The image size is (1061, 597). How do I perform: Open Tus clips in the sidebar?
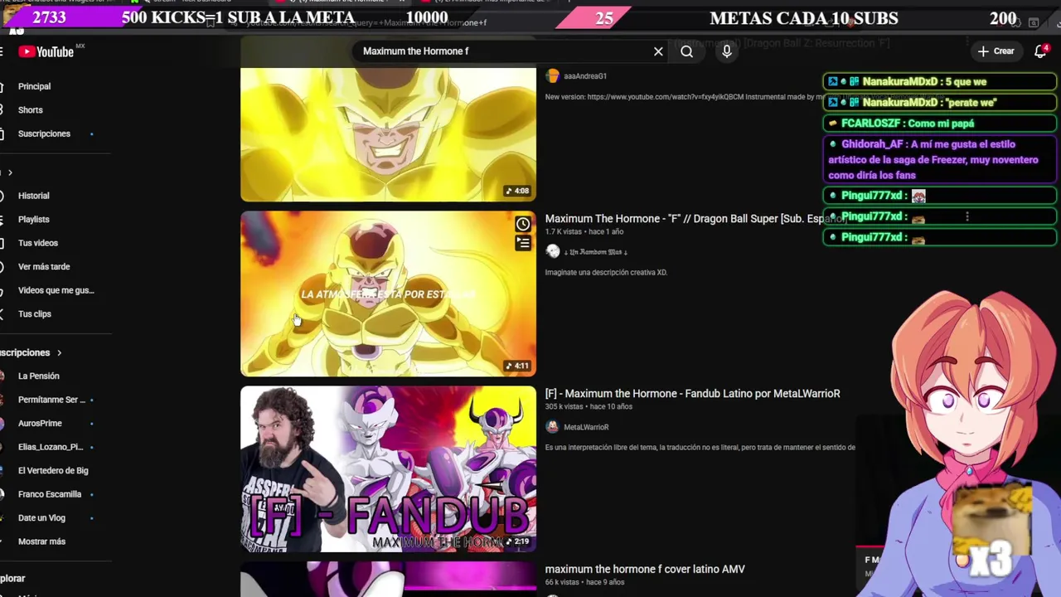[x=35, y=313]
